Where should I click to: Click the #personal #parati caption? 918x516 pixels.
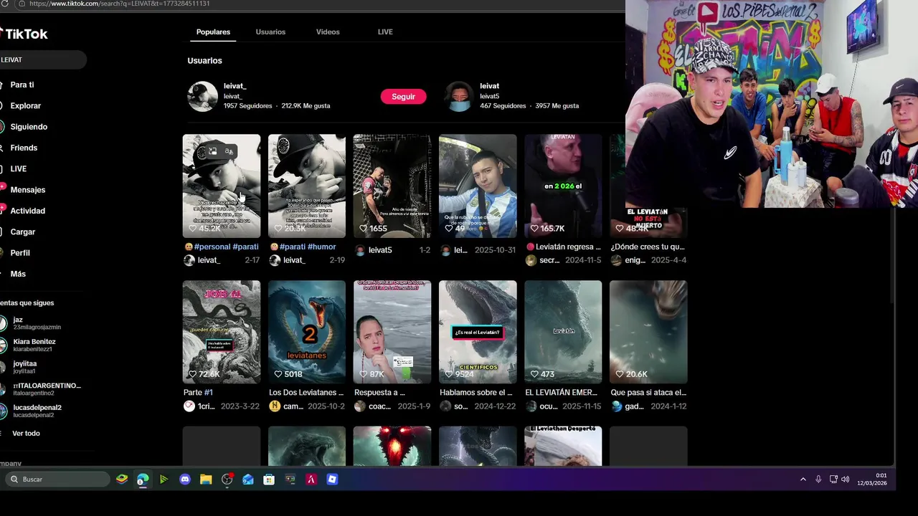click(222, 247)
